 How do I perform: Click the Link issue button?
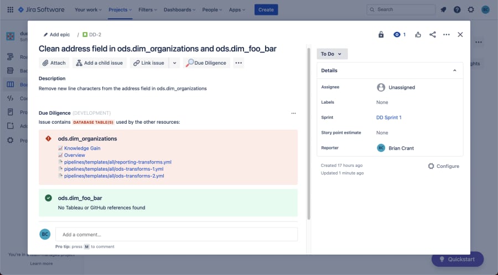149,63
